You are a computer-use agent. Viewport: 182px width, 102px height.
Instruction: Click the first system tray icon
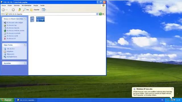[x=167, y=100]
